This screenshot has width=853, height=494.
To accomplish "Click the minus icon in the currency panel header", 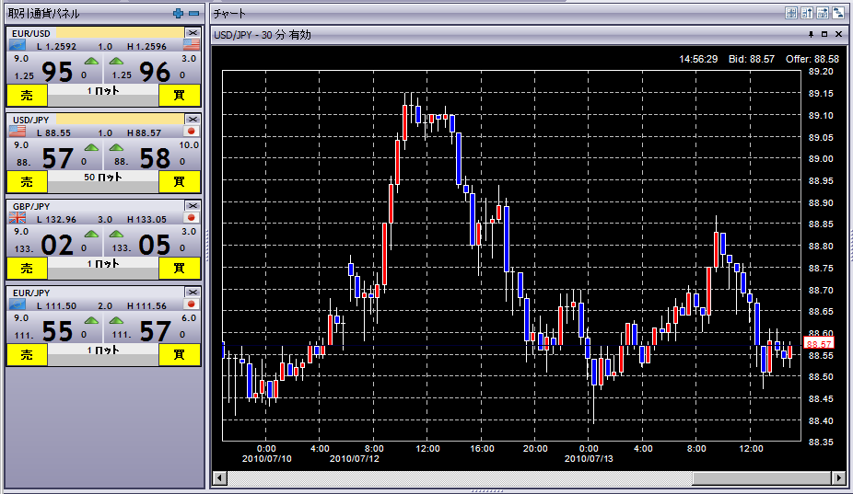I will click(193, 13).
